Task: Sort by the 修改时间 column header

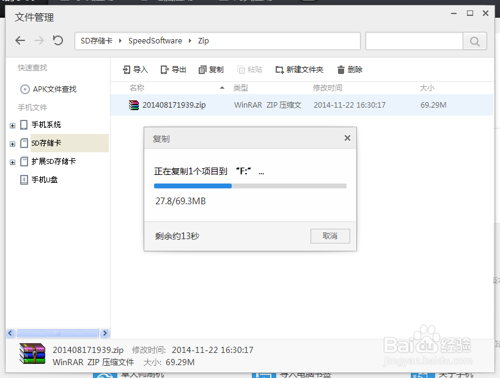Action: 328,87
